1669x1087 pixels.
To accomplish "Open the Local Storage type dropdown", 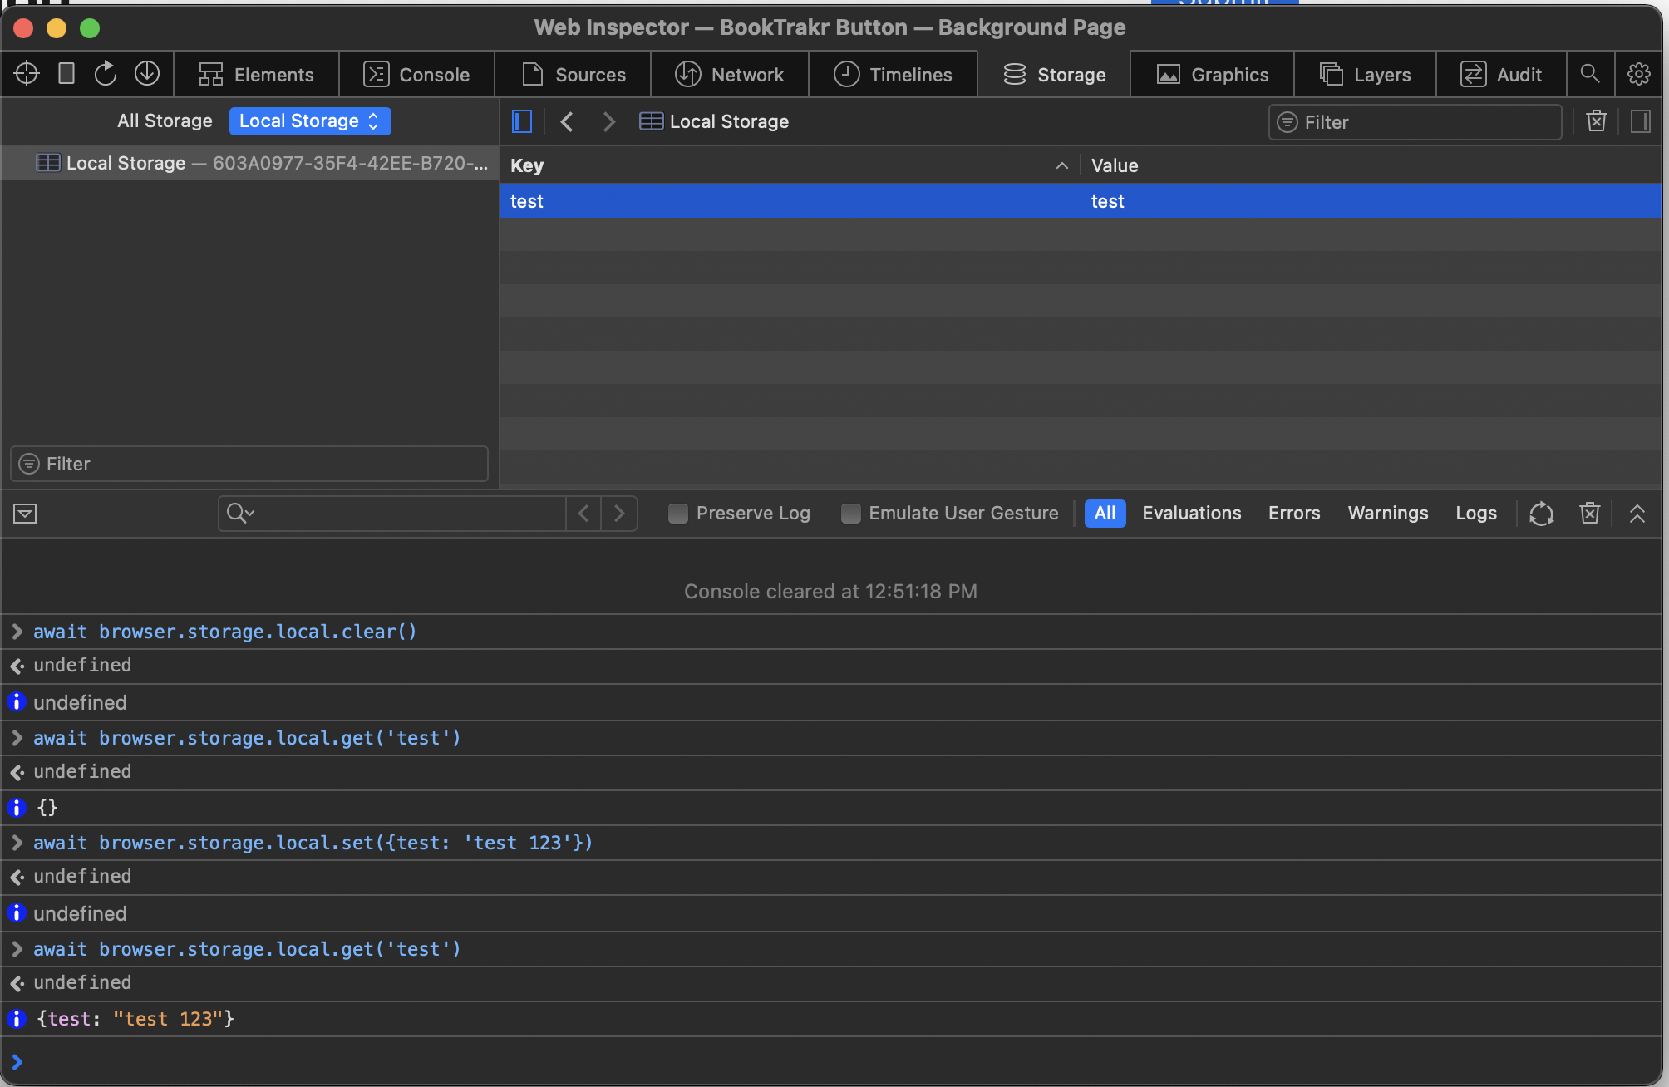I will click(309, 121).
